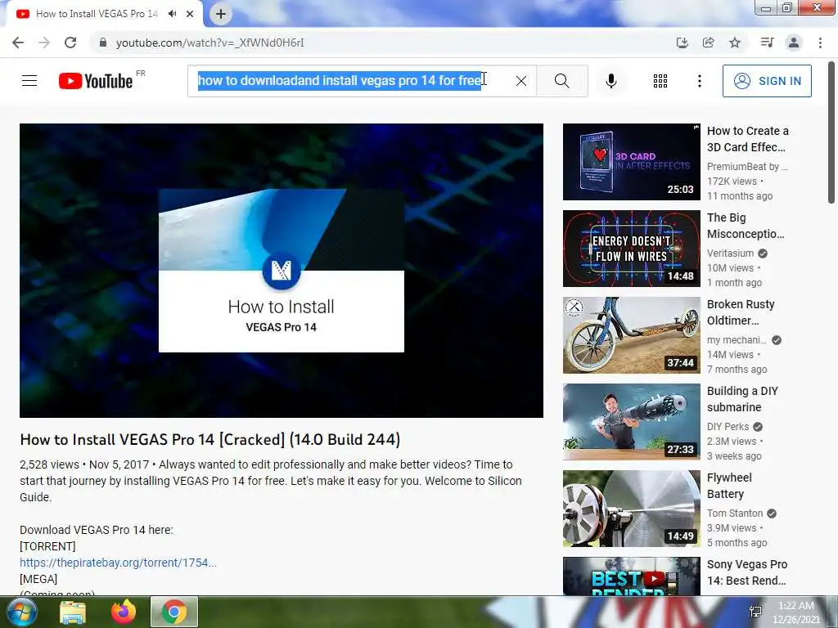This screenshot has width=838, height=628.
Task: Go back using the browser back arrow
Action: (x=18, y=43)
